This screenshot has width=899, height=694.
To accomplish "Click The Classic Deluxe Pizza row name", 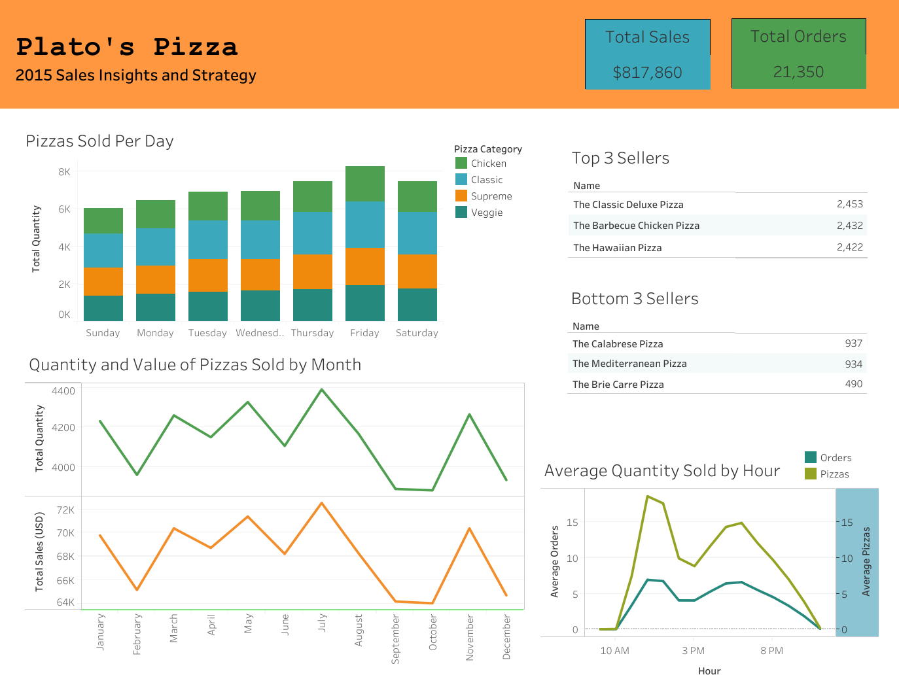I will (x=628, y=205).
